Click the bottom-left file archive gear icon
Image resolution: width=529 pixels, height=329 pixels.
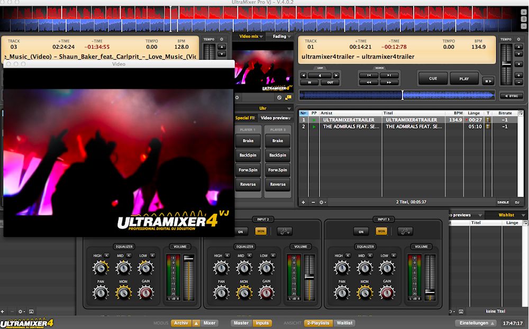(21, 312)
